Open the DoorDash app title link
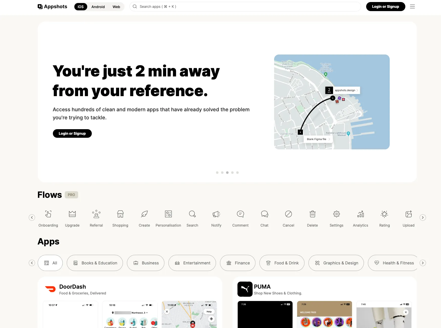The width and height of the screenshot is (441, 328). point(73,287)
